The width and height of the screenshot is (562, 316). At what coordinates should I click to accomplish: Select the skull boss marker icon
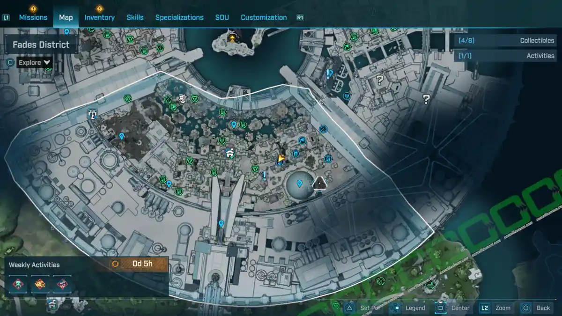(182, 98)
